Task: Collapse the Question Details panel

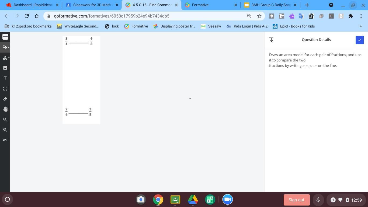Action: [x=271, y=40]
